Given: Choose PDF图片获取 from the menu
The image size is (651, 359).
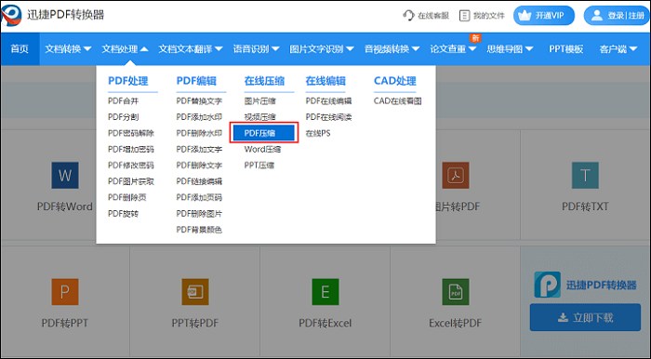Looking at the screenshot, I should coord(131,181).
